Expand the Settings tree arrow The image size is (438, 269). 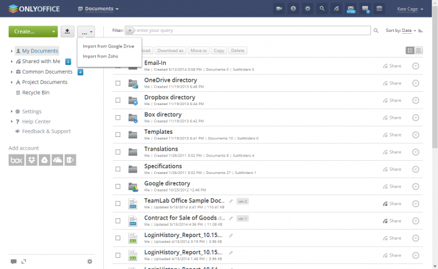click(11, 111)
